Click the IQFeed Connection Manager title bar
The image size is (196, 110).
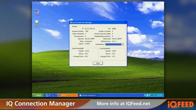click(x=98, y=22)
